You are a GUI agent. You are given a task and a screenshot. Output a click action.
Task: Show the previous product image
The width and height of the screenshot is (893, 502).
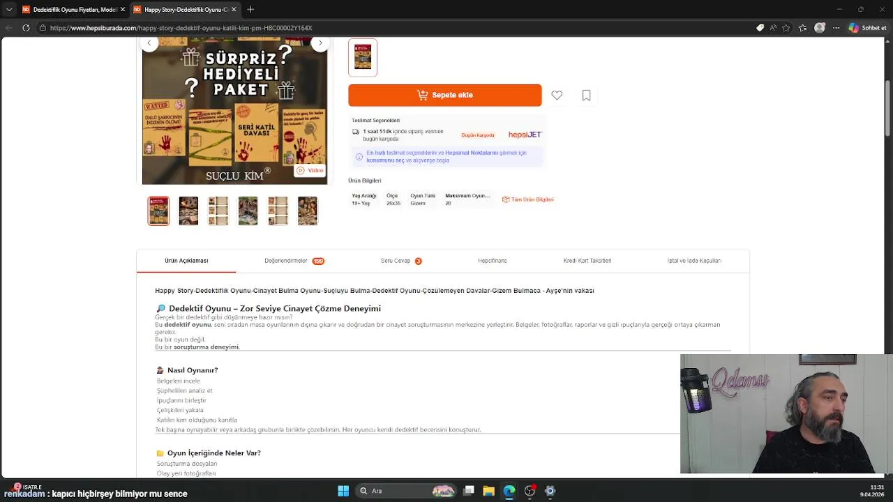[x=149, y=43]
